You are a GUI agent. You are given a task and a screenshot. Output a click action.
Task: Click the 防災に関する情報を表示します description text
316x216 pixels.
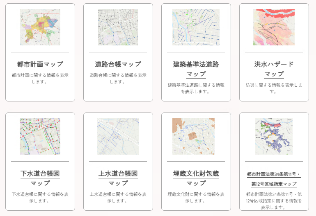274,88
